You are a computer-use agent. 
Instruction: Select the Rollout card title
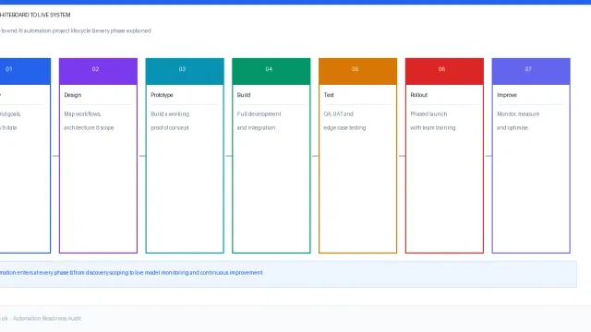tap(419, 95)
